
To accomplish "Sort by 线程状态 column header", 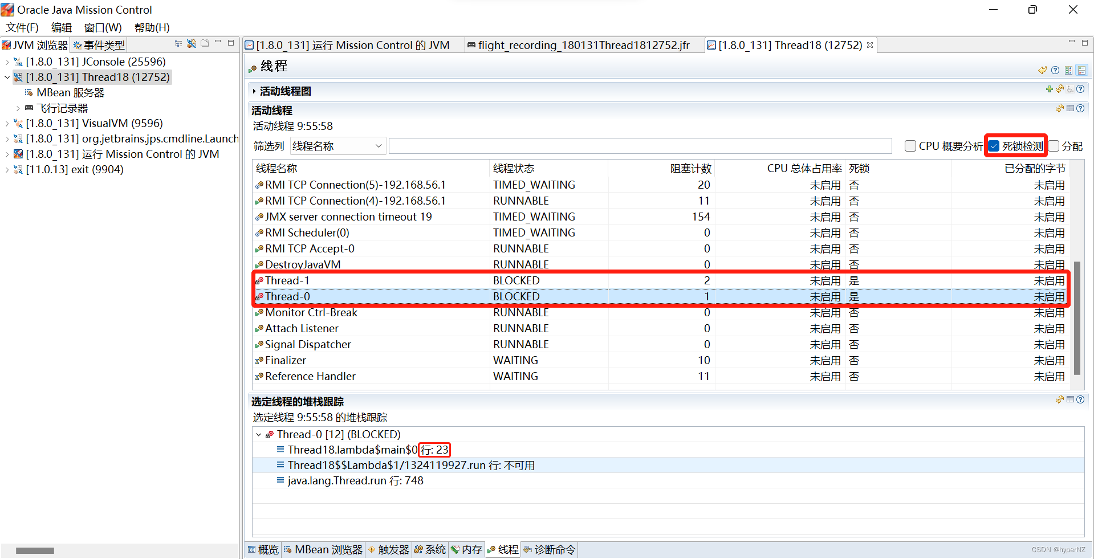I will pyautogui.click(x=548, y=168).
